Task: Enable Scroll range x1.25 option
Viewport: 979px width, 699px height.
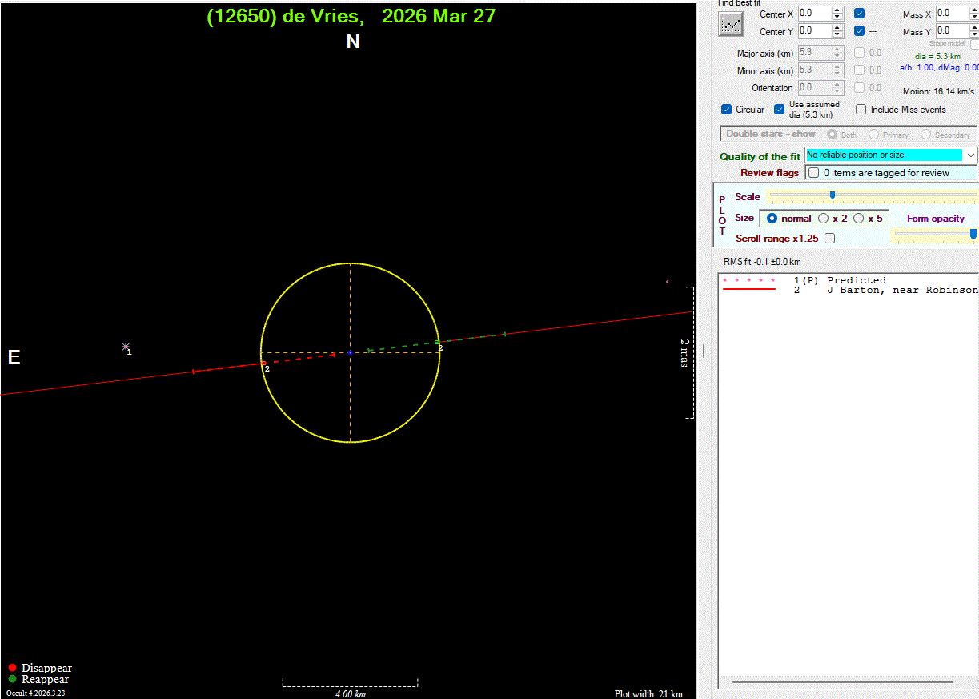Action: [830, 239]
